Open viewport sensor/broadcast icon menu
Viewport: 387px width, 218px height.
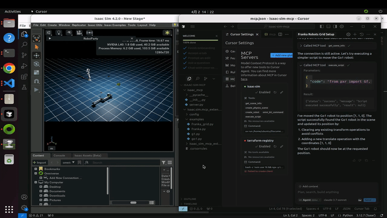pyautogui.click(x=89, y=33)
